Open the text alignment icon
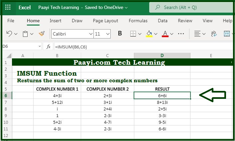 tap(197, 34)
